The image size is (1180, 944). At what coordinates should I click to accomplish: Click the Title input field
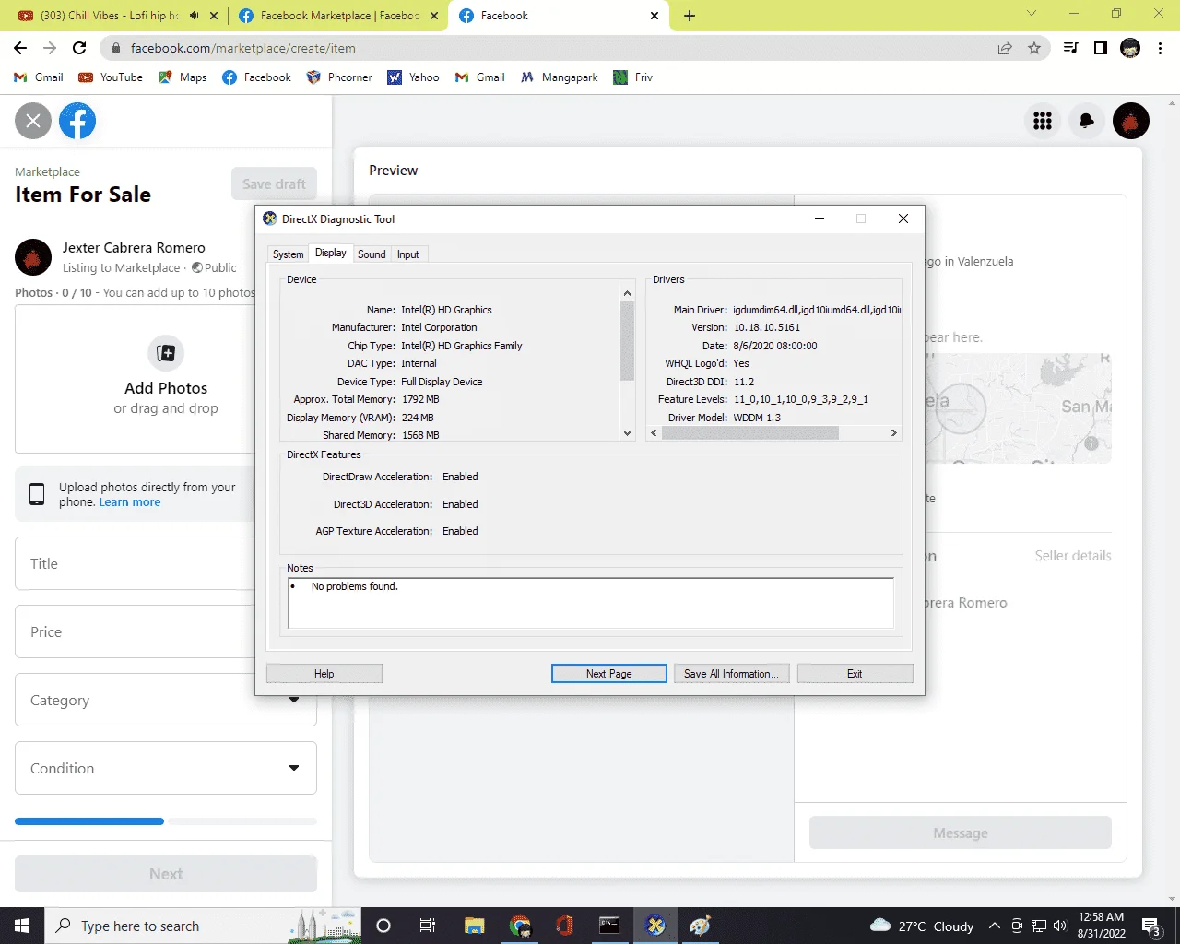coord(135,563)
